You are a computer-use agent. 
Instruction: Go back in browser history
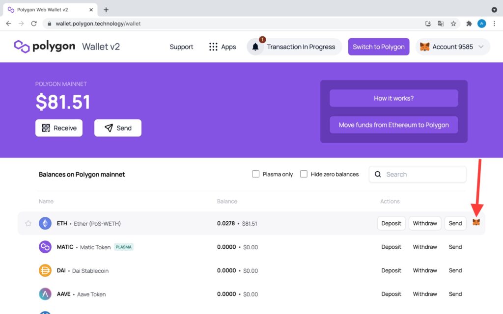[9, 24]
